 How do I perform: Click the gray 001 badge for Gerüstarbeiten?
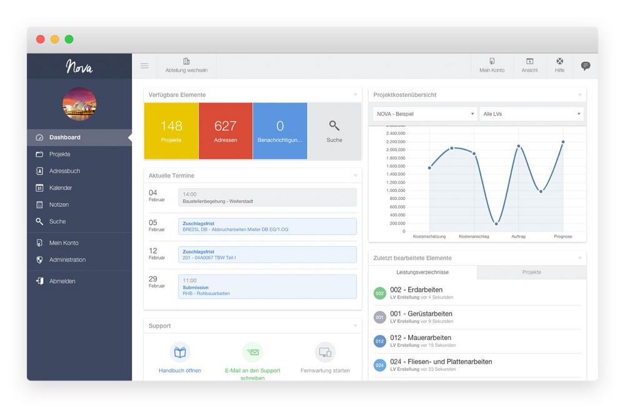pyautogui.click(x=380, y=318)
